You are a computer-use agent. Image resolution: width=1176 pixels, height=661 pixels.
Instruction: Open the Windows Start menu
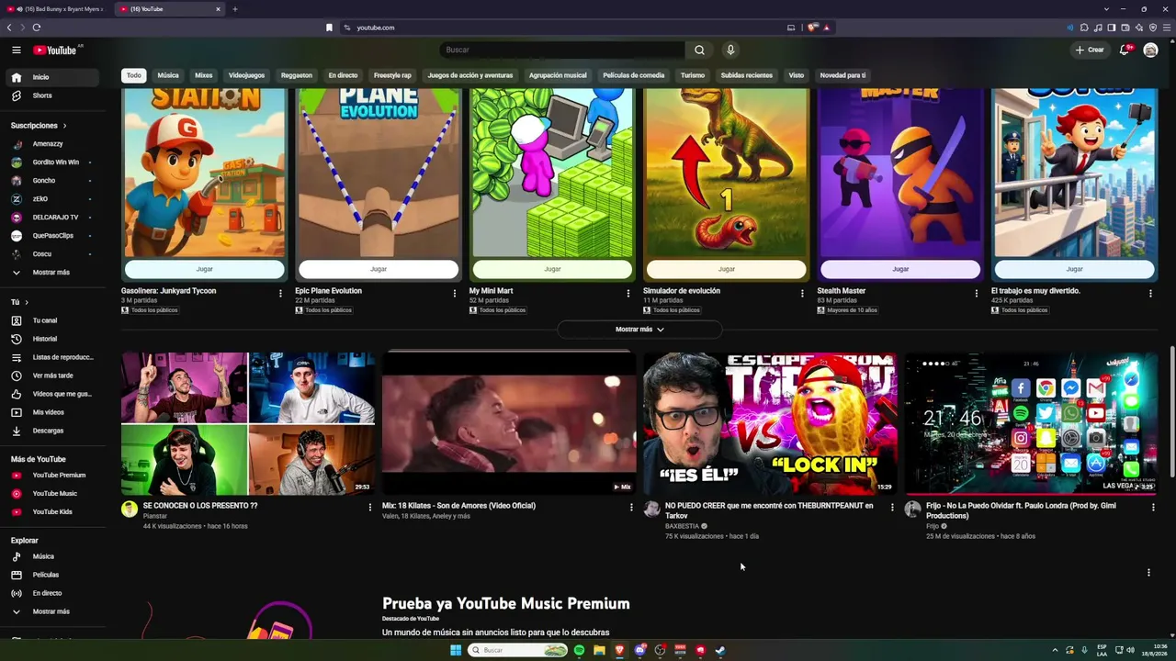point(456,650)
